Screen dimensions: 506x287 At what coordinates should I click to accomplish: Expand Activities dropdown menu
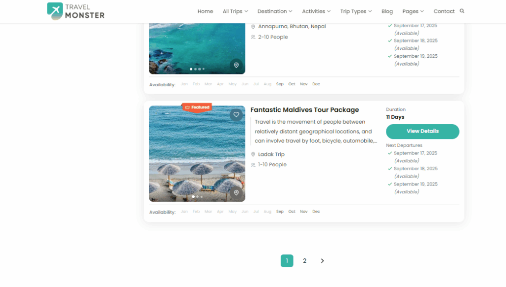[316, 11]
